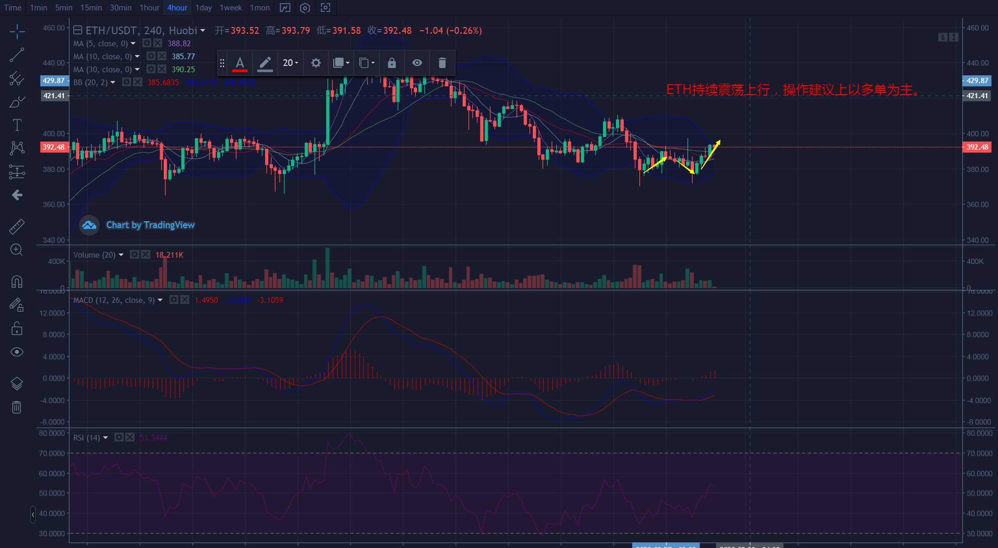Open the font size 20 dropdown
The height and width of the screenshot is (548, 998).
pyautogui.click(x=290, y=63)
